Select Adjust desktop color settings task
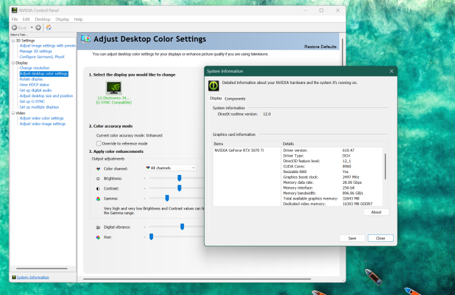The width and height of the screenshot is (455, 295). tap(44, 74)
